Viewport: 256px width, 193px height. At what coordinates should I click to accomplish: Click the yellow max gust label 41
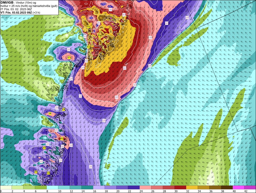pos(61,138)
